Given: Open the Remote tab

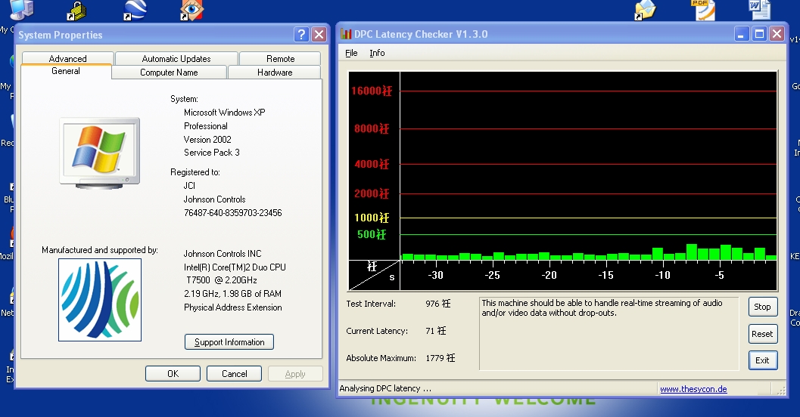Looking at the screenshot, I should coord(280,59).
